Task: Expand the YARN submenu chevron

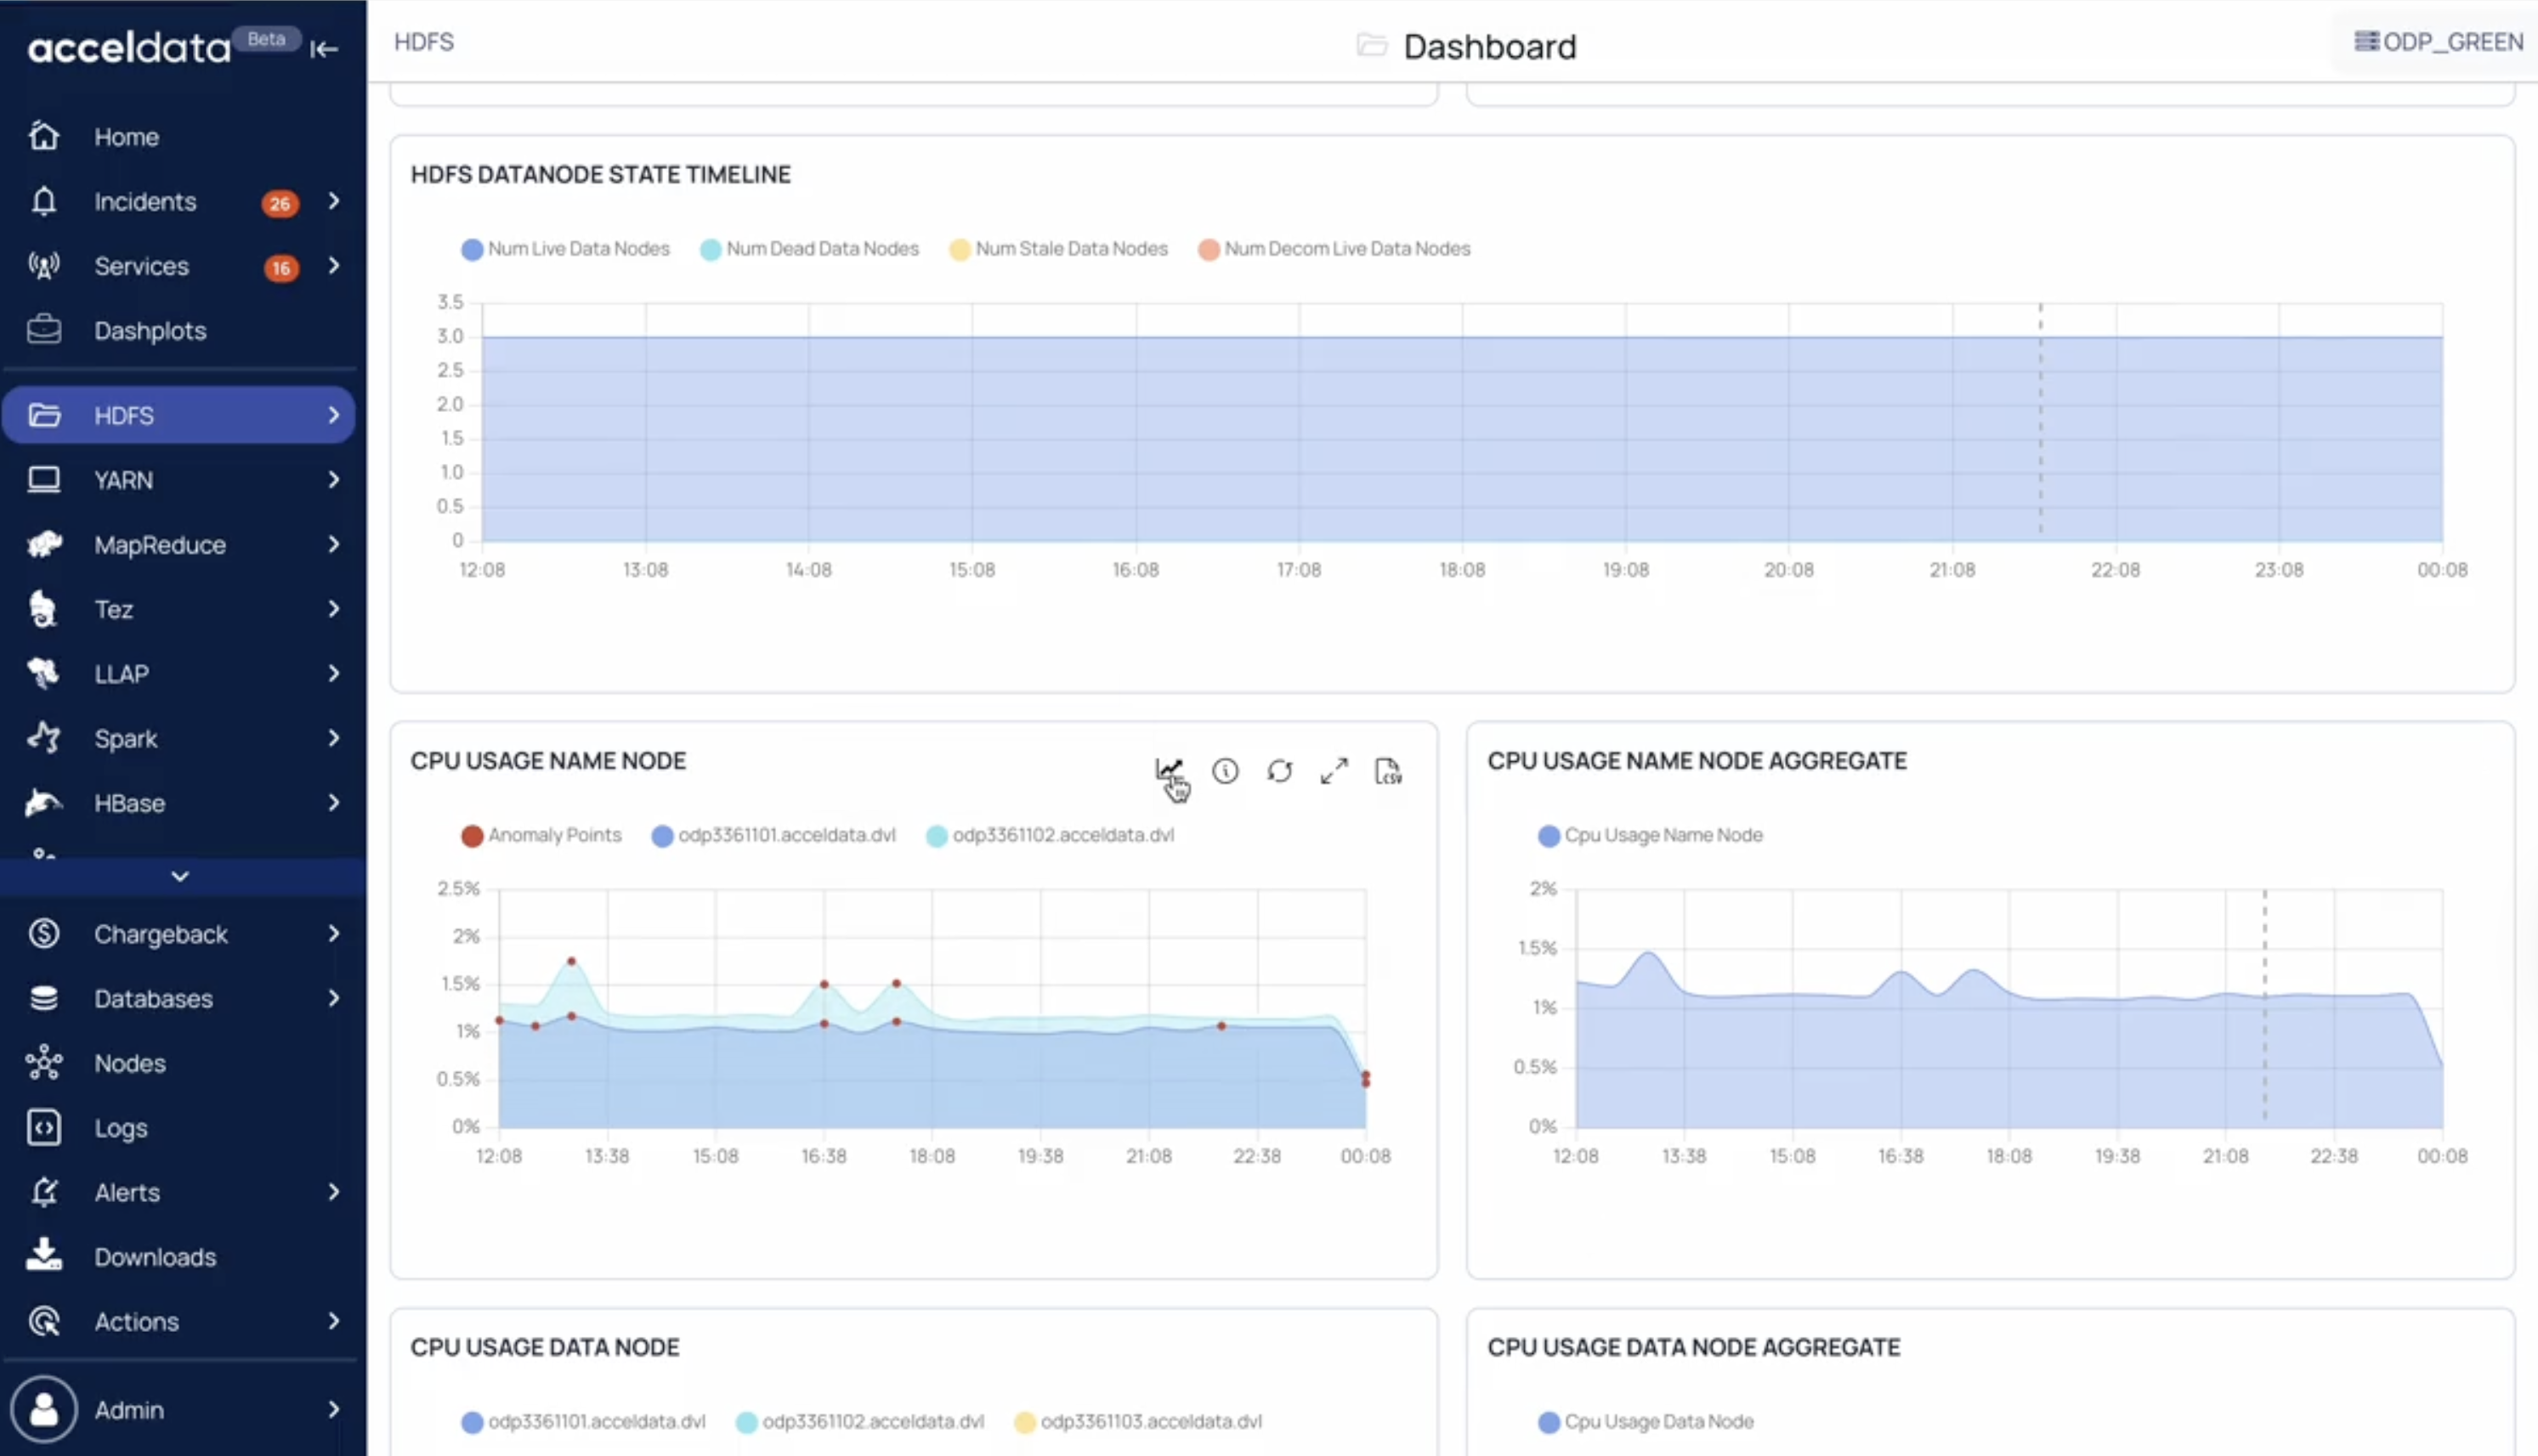Action: 333,480
